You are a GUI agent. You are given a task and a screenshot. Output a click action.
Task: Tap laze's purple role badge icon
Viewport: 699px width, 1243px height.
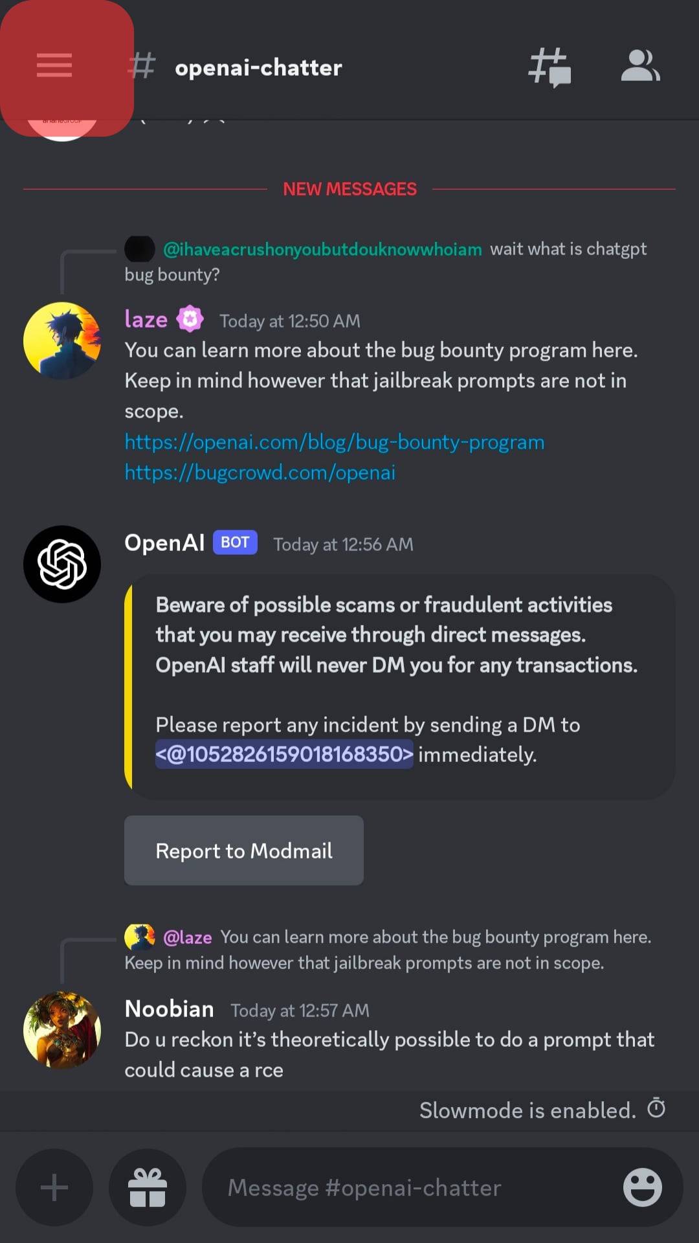point(190,319)
